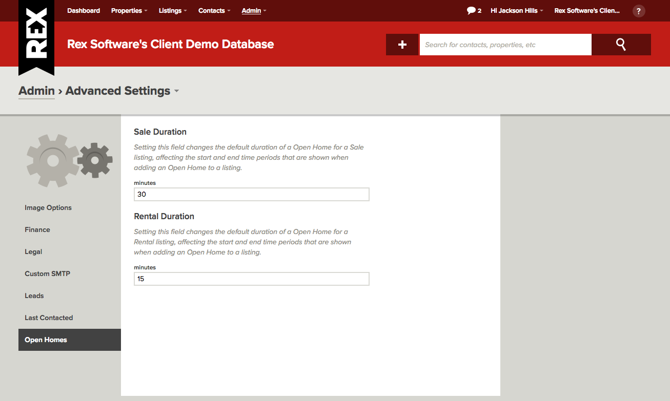Expand the Hi Jackson Hills user menu
Image resolution: width=670 pixels, height=401 pixels.
(x=517, y=10)
